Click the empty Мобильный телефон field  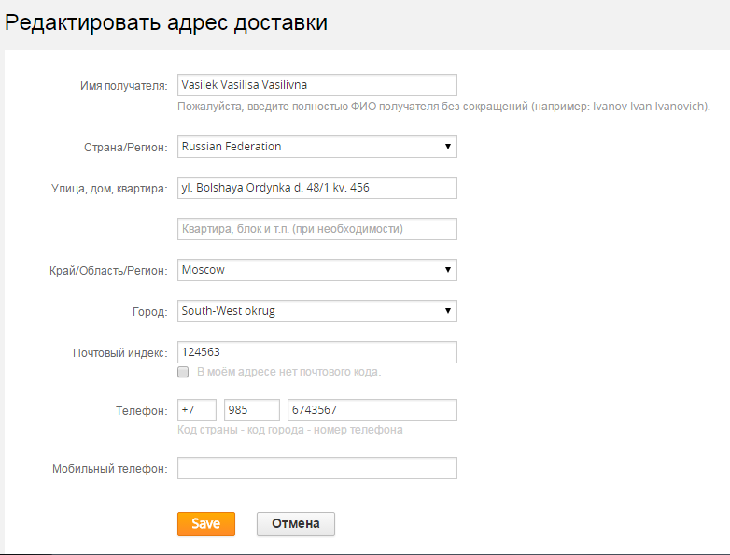pos(317,468)
